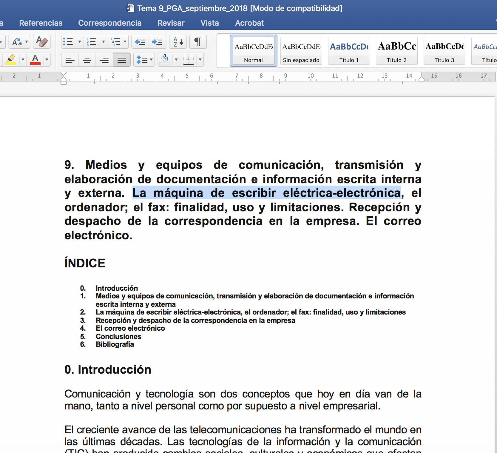Toggle paragraph marks display
Image resolution: width=497 pixels, height=453 pixels.
click(197, 42)
